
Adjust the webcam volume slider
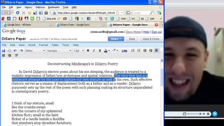point(196,114)
